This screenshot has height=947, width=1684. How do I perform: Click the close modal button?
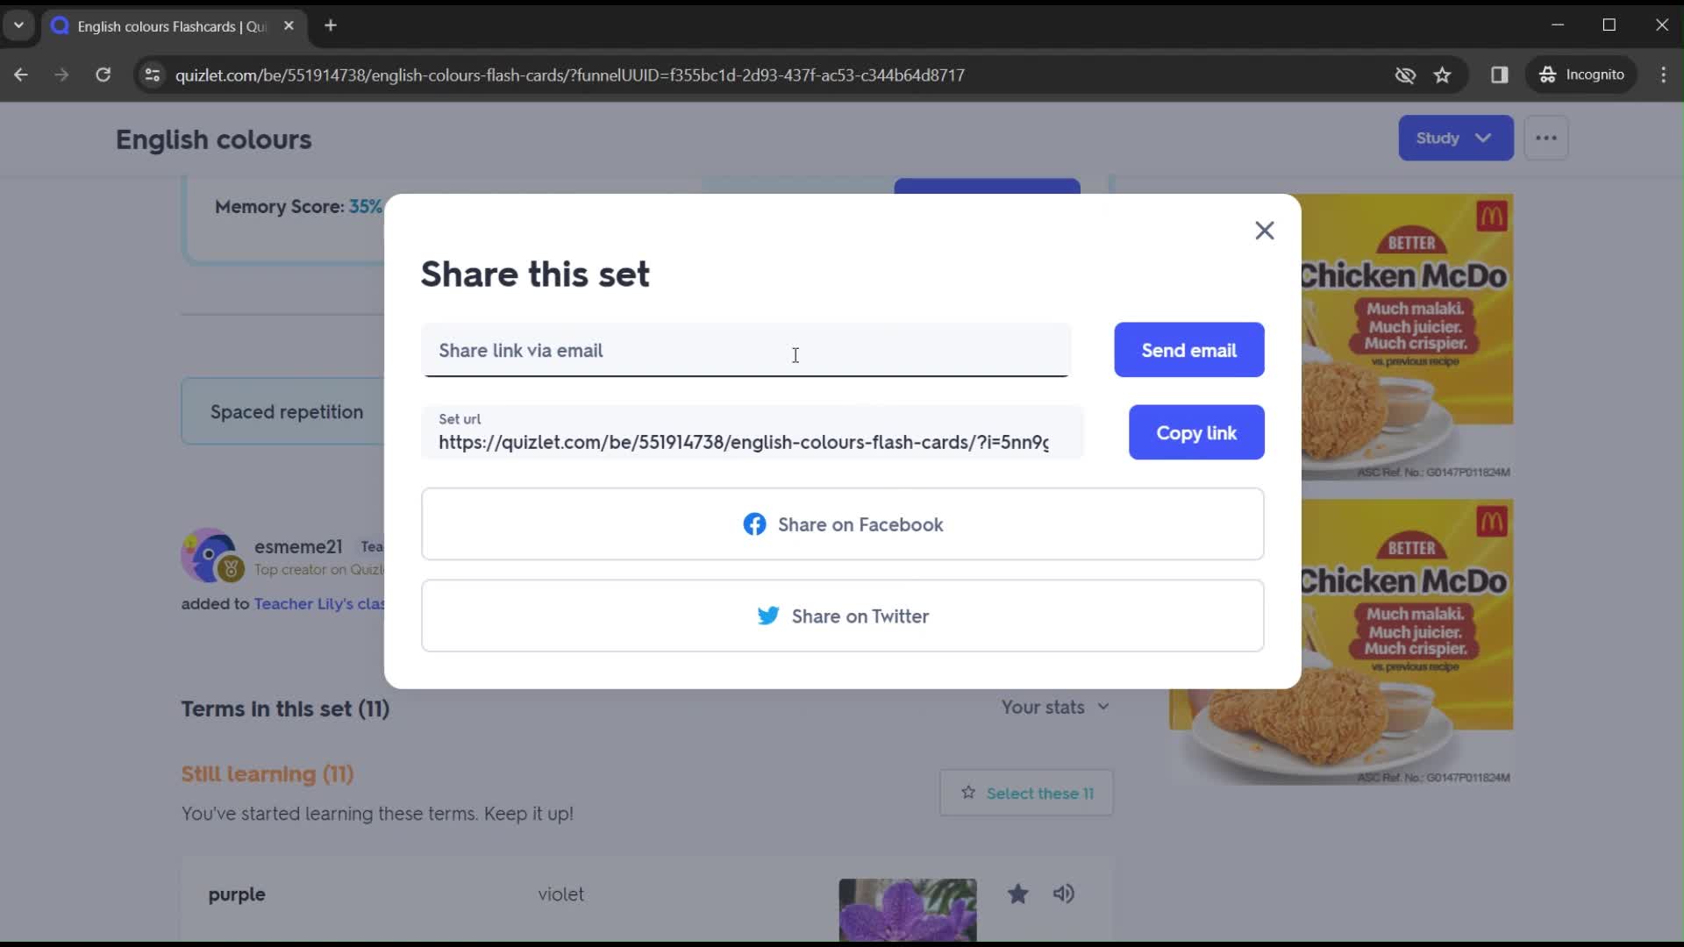point(1264,230)
